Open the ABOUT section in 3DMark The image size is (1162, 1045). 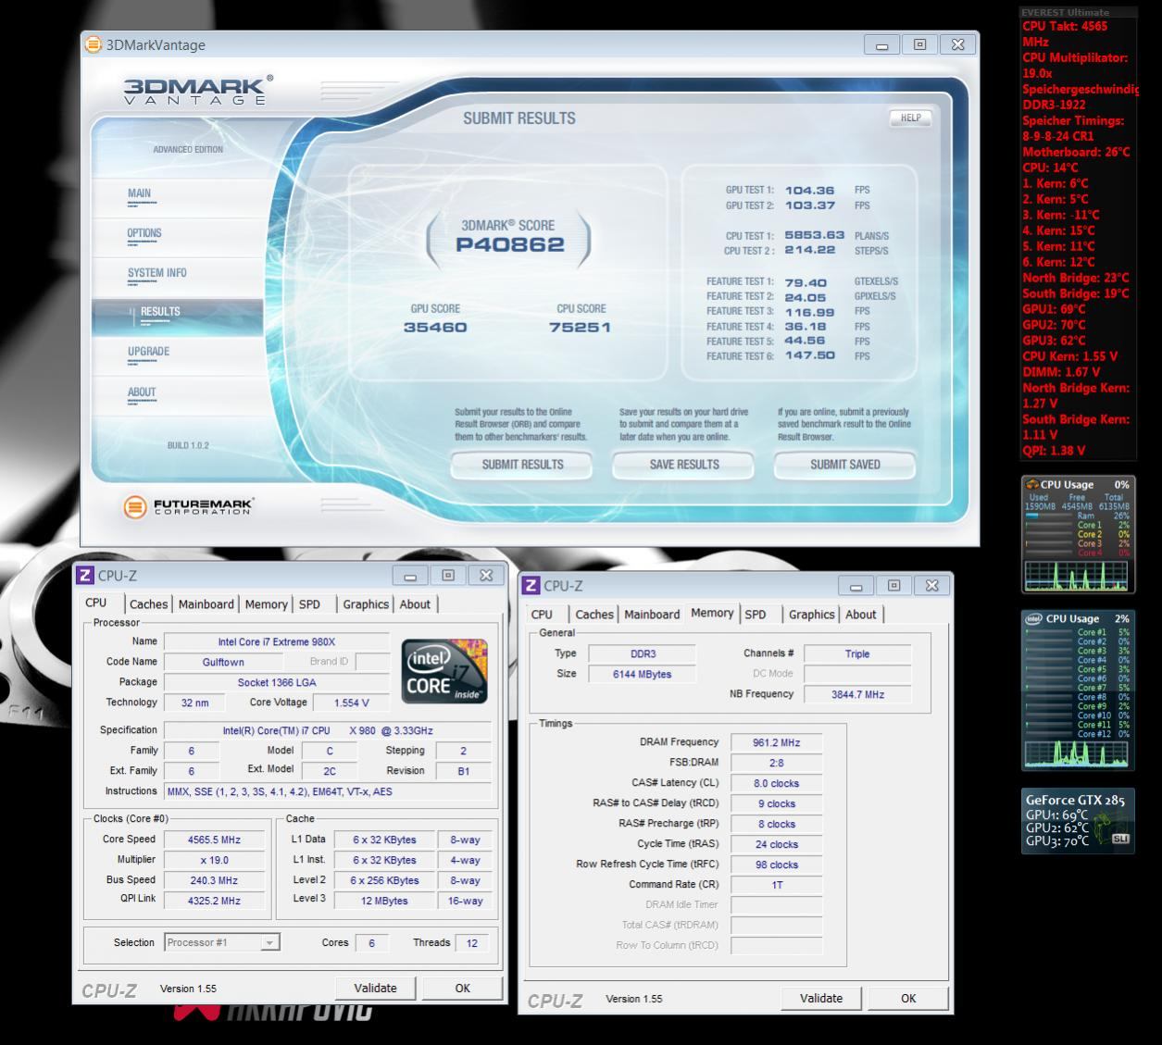pyautogui.click(x=142, y=392)
